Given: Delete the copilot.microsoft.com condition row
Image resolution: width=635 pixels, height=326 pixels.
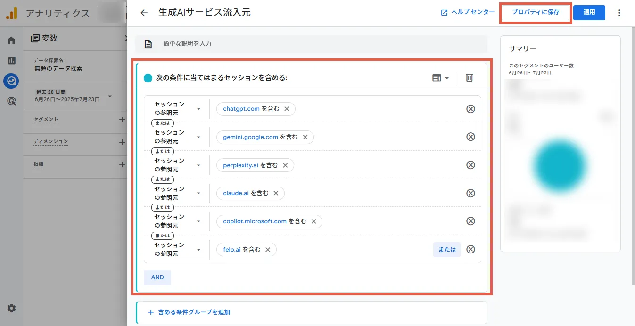Looking at the screenshot, I should click(x=470, y=221).
